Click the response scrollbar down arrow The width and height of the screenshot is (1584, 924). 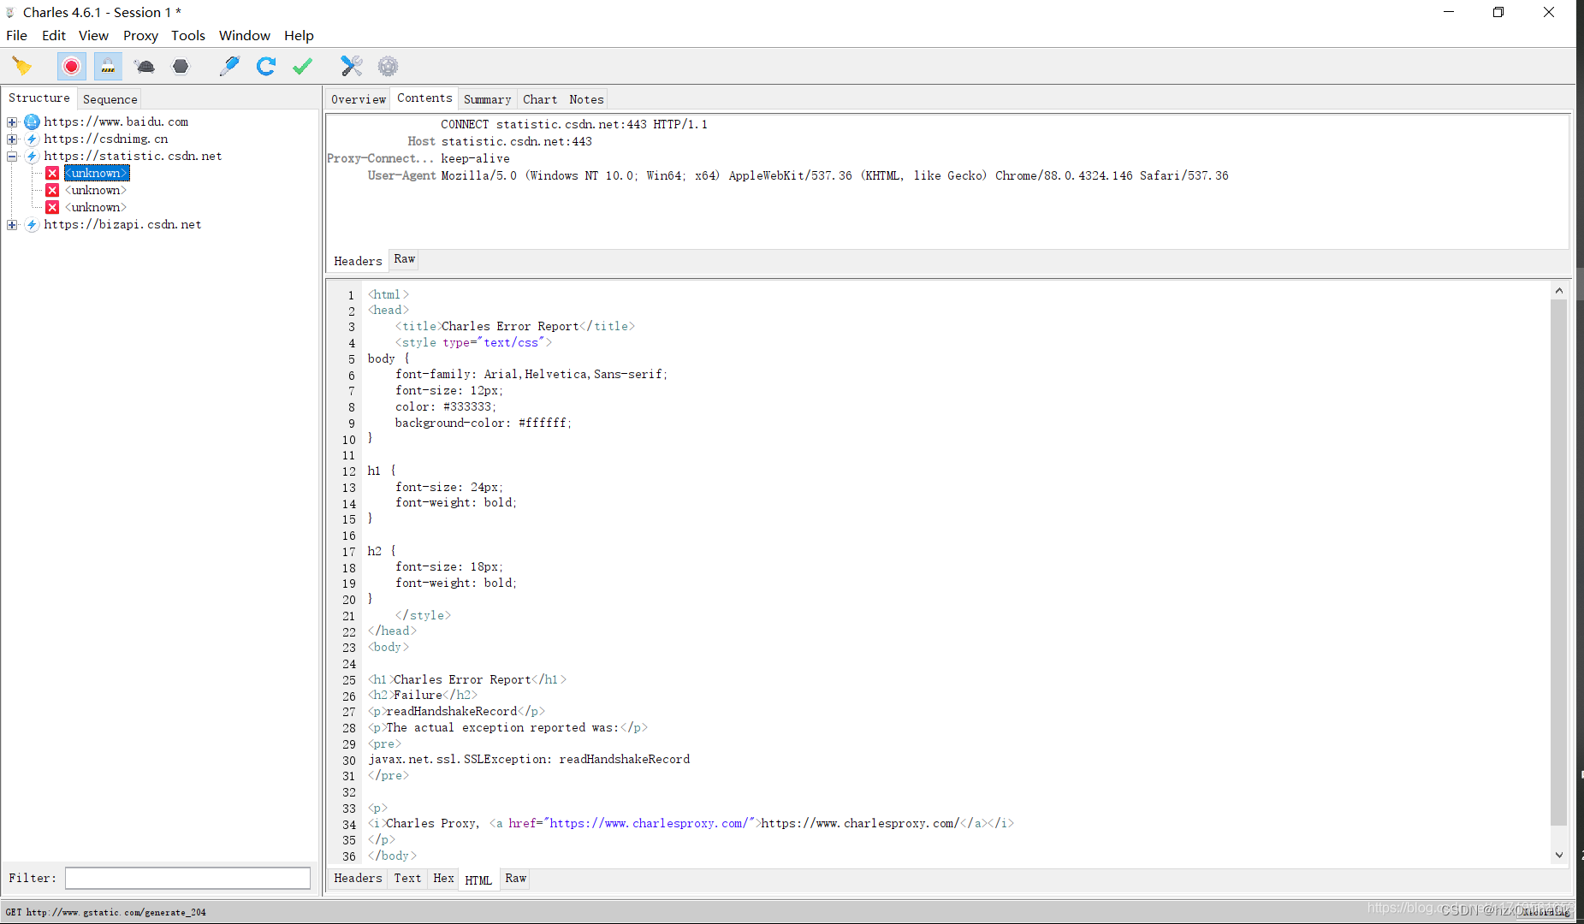point(1558,855)
